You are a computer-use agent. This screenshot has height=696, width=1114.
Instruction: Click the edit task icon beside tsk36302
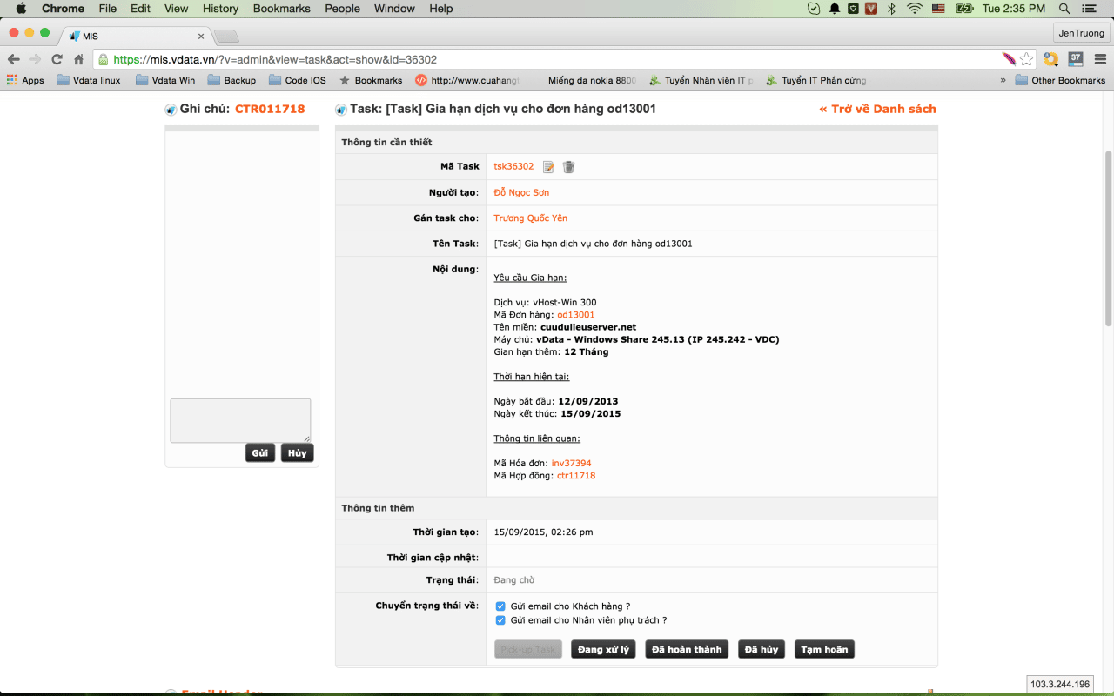548,167
